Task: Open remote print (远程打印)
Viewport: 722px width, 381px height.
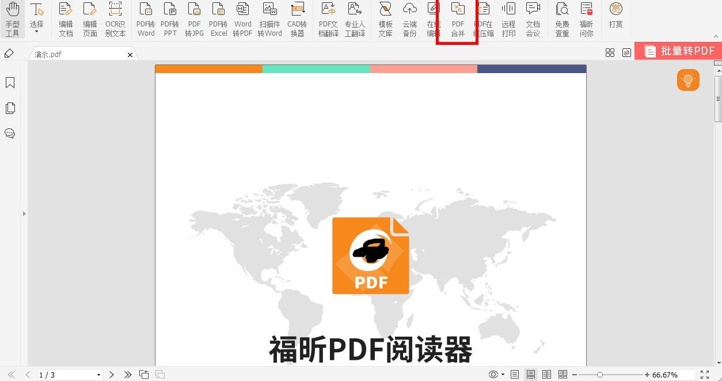Action: (x=508, y=20)
